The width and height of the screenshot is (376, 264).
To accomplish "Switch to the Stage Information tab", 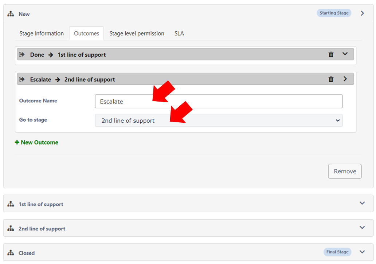I will (42, 33).
